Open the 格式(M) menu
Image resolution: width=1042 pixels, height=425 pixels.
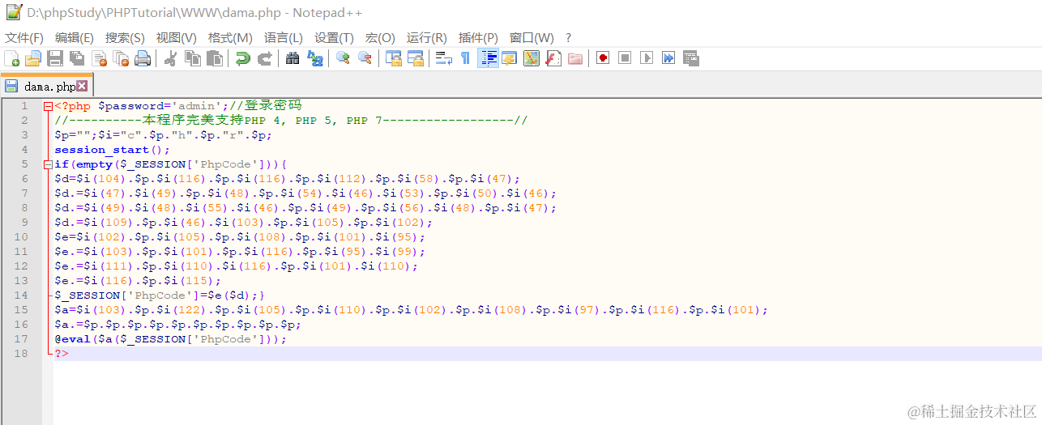(230, 38)
